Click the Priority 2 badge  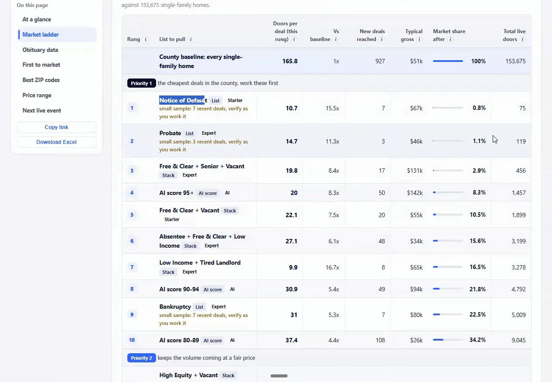tap(141, 358)
